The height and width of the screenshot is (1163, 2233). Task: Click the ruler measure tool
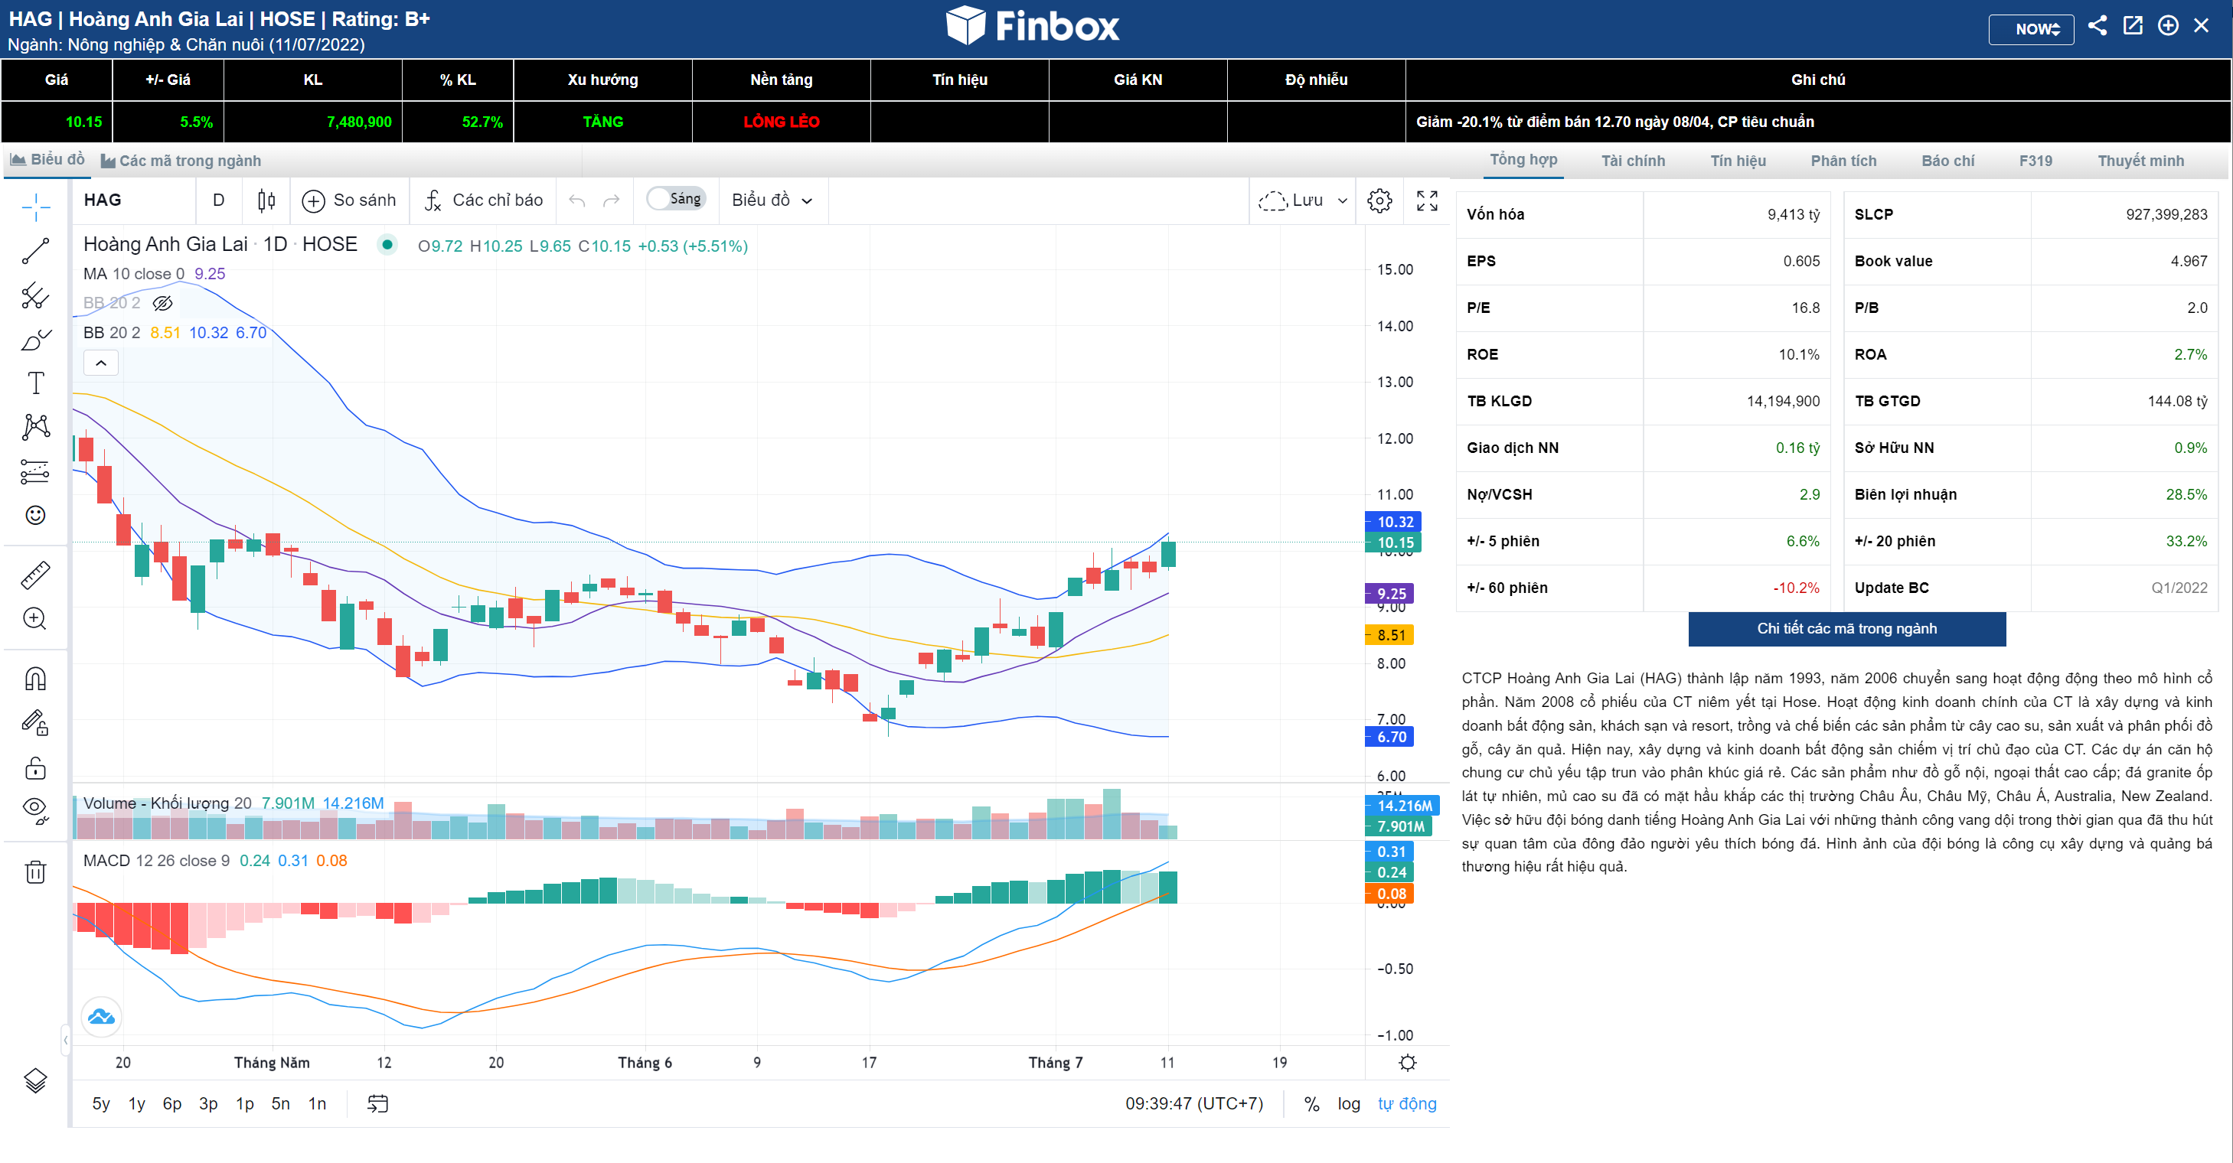(x=35, y=575)
